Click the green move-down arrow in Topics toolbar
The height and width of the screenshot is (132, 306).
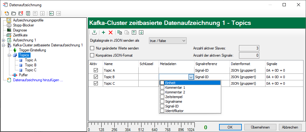(x=141, y=32)
